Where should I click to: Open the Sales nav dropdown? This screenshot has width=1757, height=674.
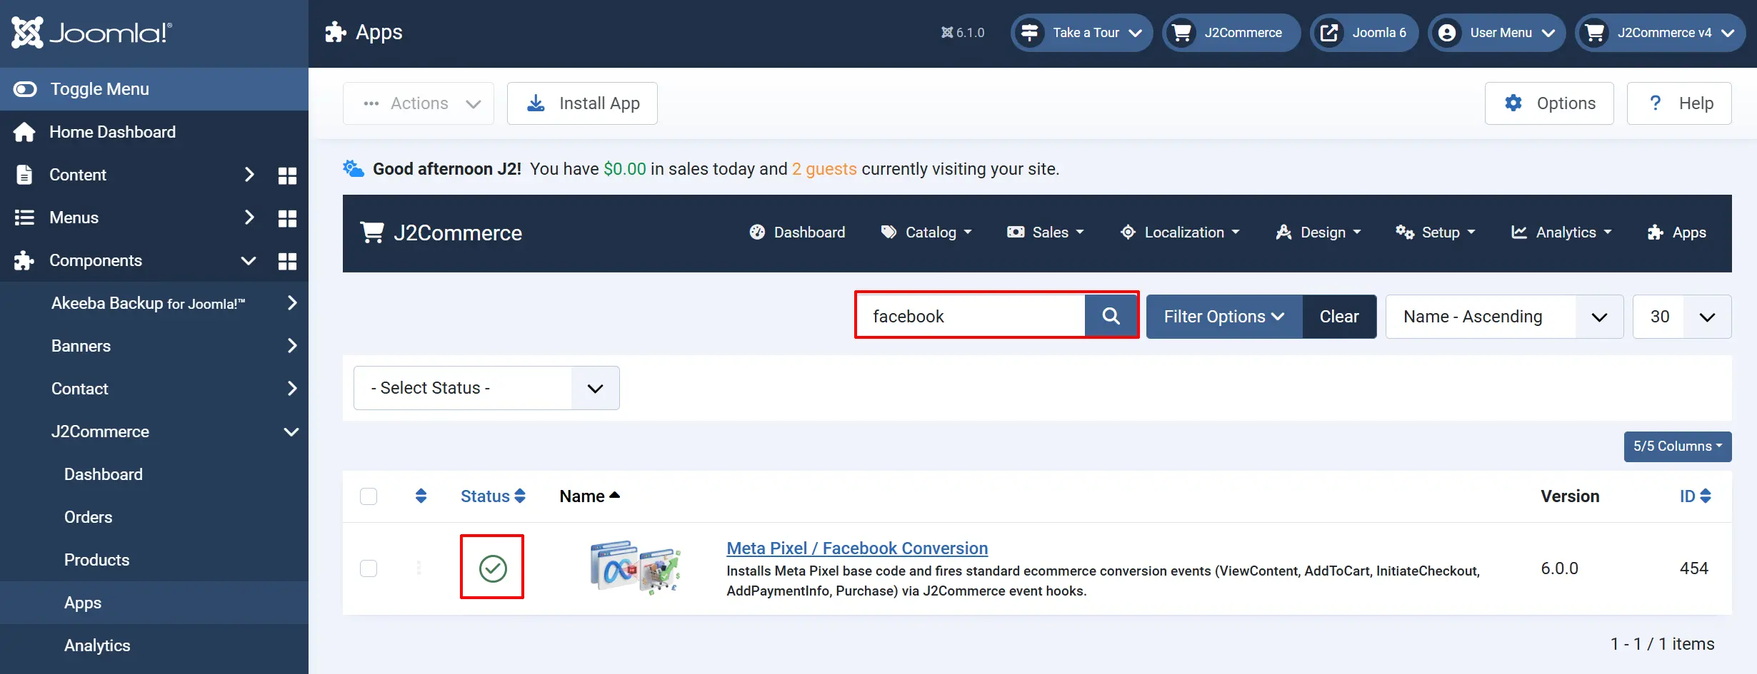pos(1046,233)
